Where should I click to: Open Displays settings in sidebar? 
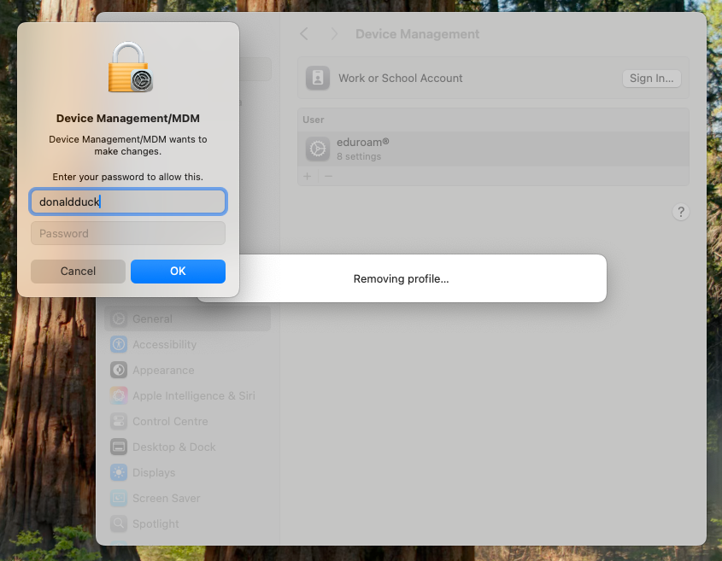coord(154,473)
